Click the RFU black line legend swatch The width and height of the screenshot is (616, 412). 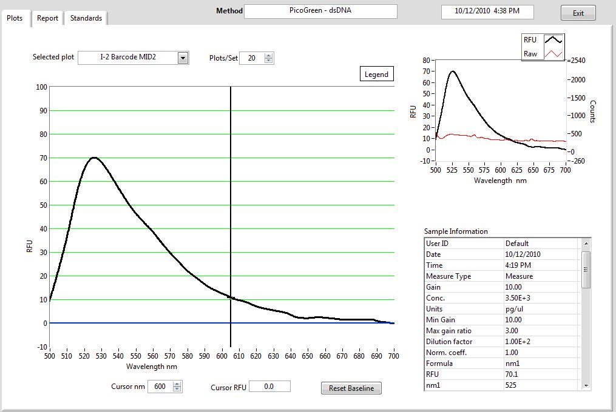tap(553, 39)
